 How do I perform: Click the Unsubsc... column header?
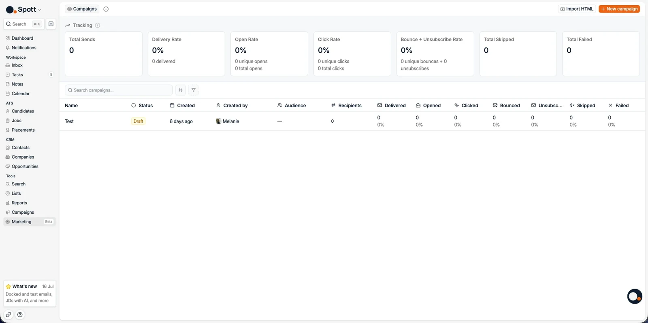pos(547,106)
